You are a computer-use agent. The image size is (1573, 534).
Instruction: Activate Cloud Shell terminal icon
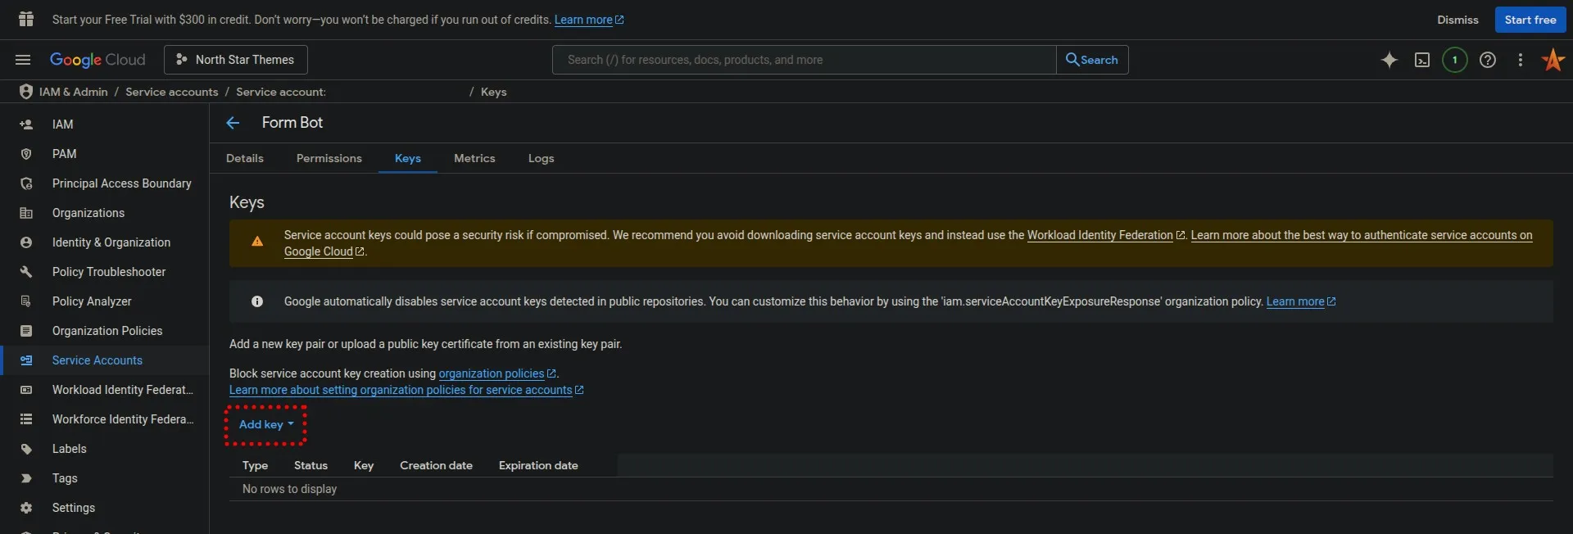coord(1422,60)
